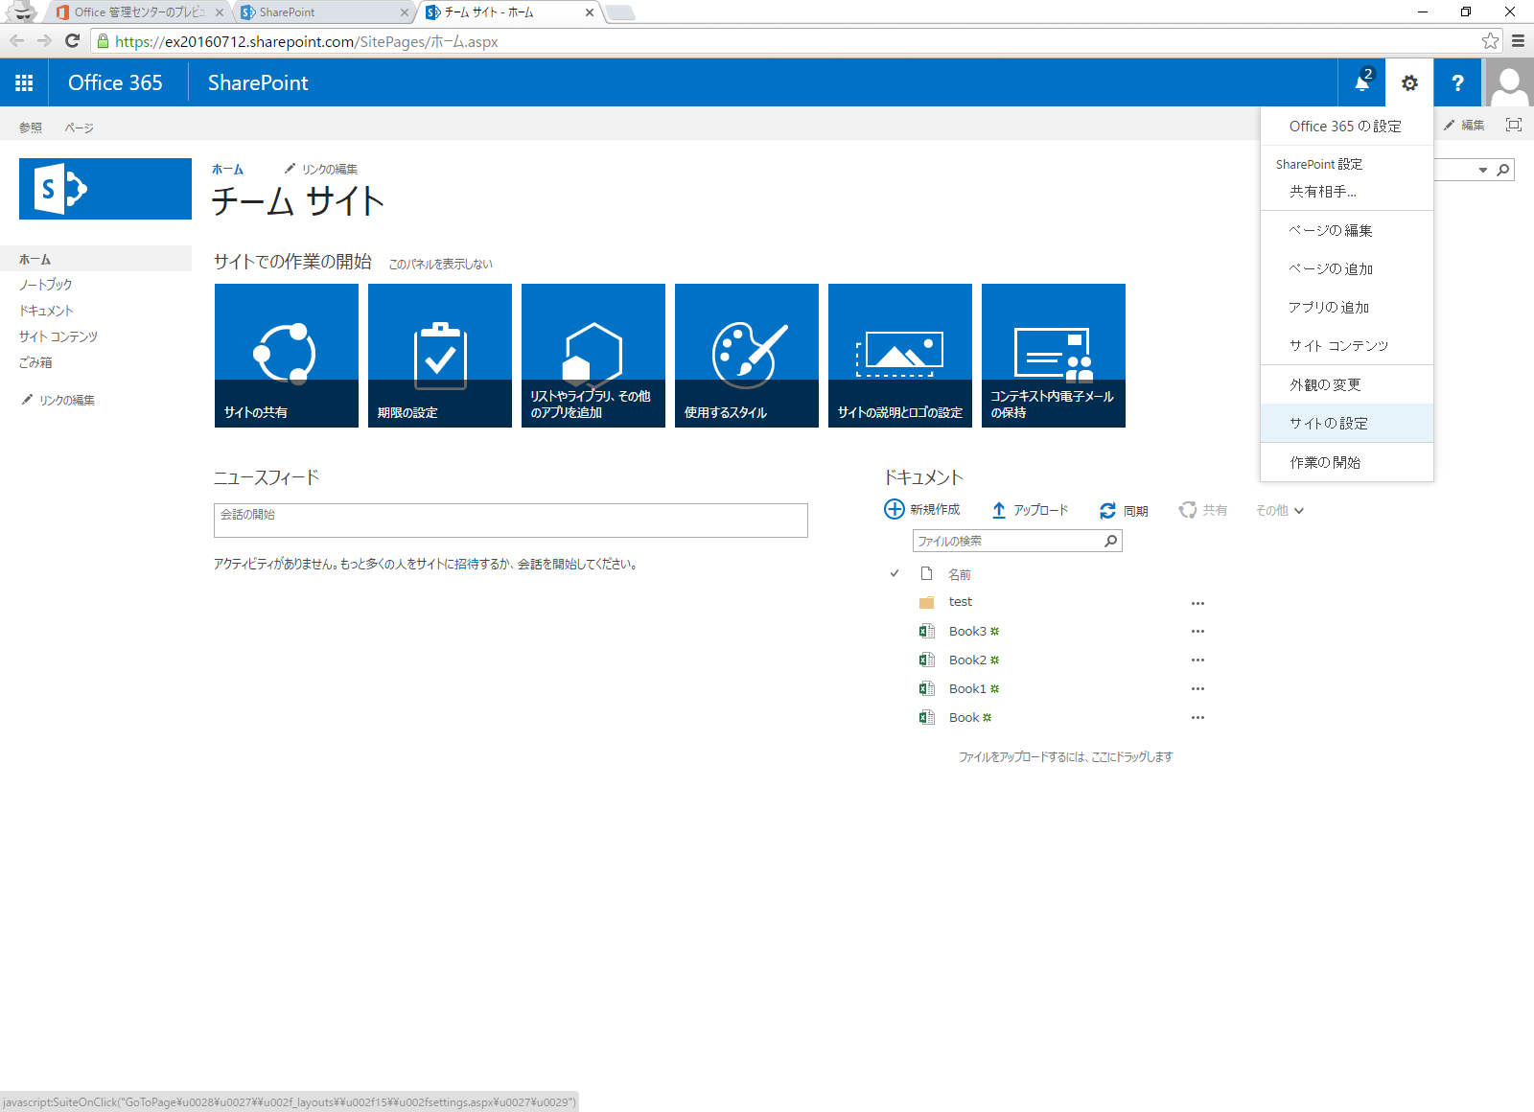Image resolution: width=1534 pixels, height=1112 pixels.
Task: Open the 参照 ribbon tab
Action: [31, 127]
